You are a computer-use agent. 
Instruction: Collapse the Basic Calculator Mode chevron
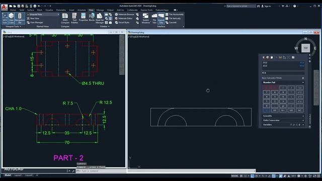[x=303, y=78]
